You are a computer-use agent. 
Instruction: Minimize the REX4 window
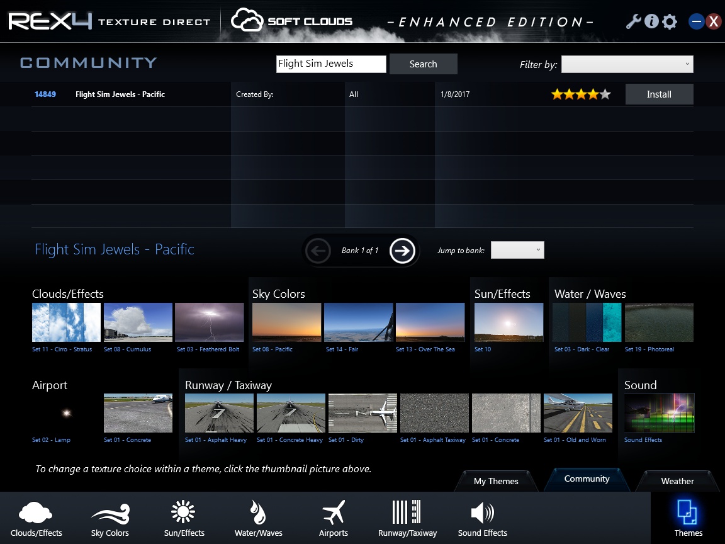tap(696, 21)
